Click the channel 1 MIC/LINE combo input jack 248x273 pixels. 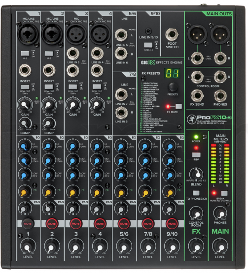pos(28,34)
